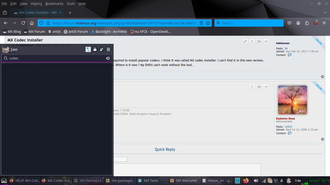
Task: Quote Eadwine Rose's post
Action: click(259, 87)
